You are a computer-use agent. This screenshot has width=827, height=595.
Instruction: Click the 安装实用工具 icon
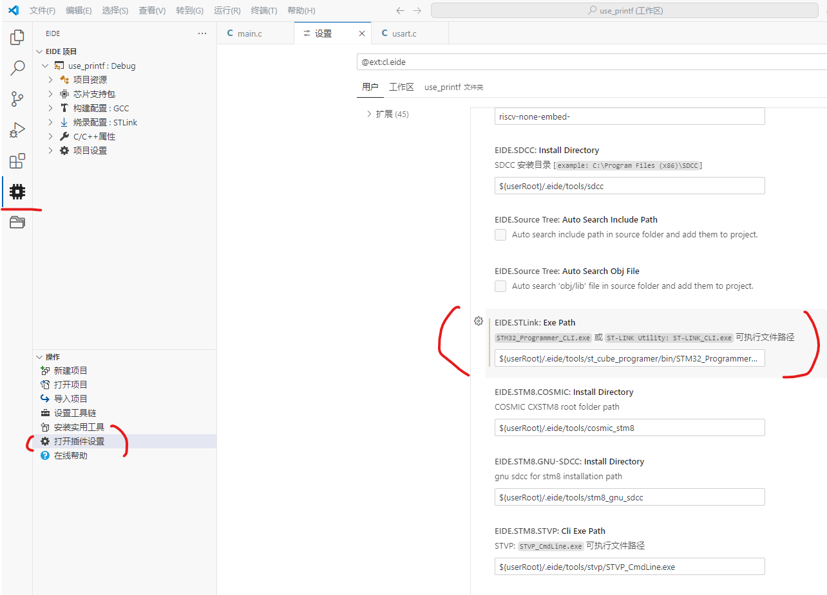[x=45, y=427]
